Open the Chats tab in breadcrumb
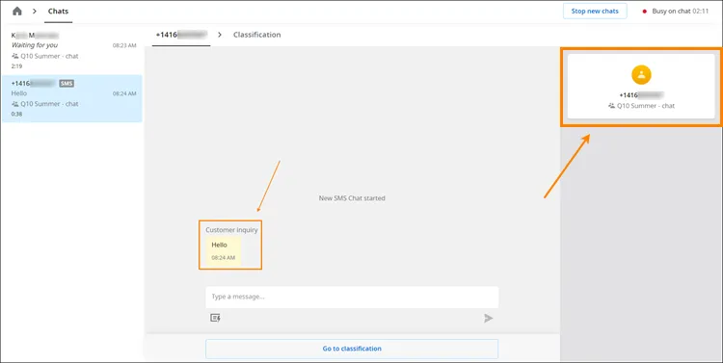 click(x=58, y=11)
